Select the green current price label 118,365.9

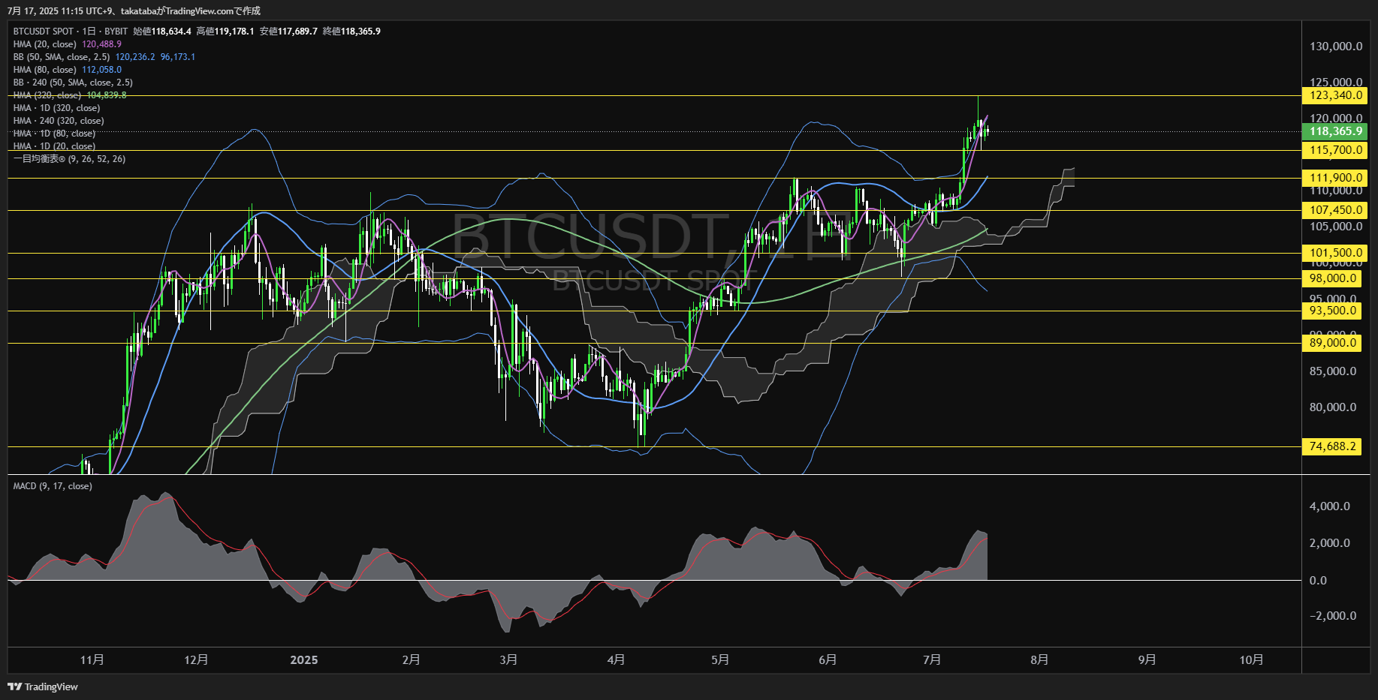point(1335,131)
